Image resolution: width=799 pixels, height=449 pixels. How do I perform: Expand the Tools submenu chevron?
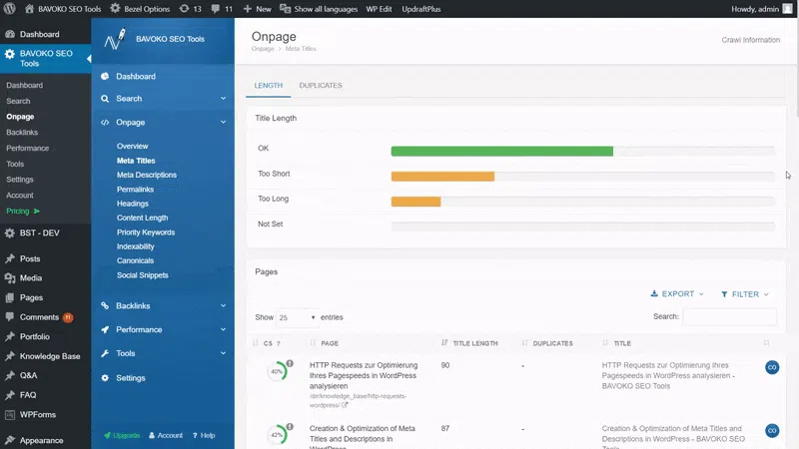(223, 353)
